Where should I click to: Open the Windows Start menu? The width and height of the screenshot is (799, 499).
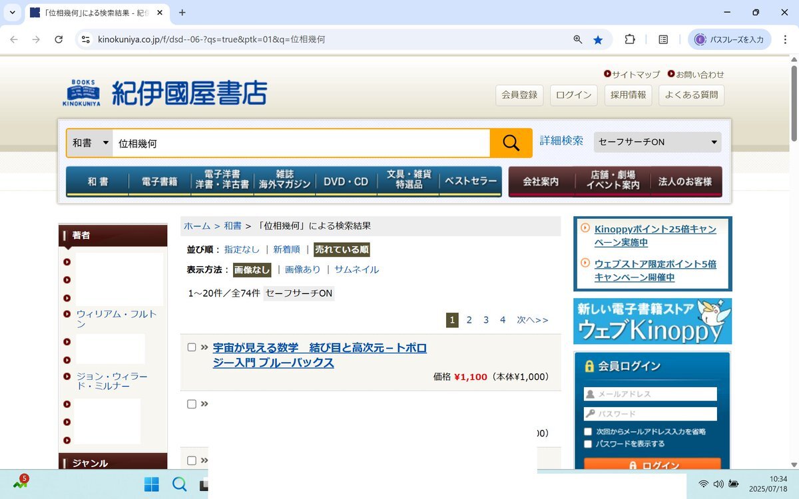(x=152, y=484)
